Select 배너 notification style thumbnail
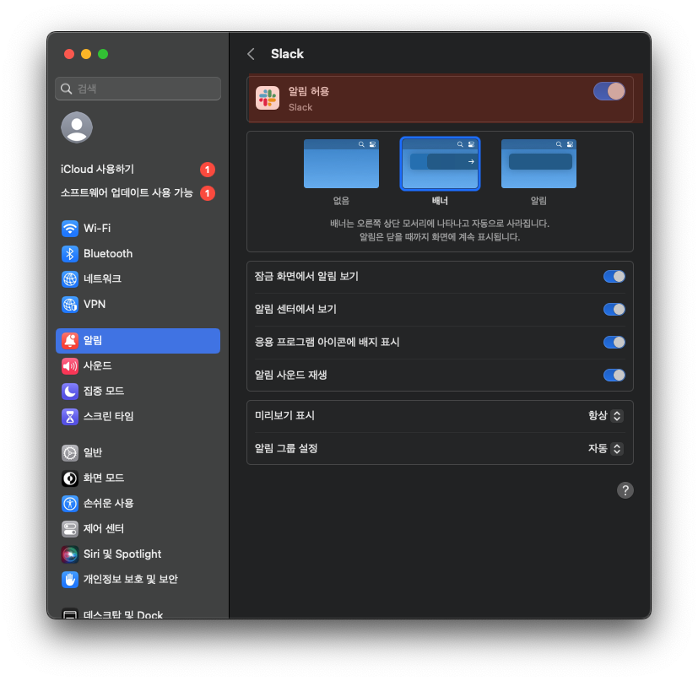 point(440,164)
